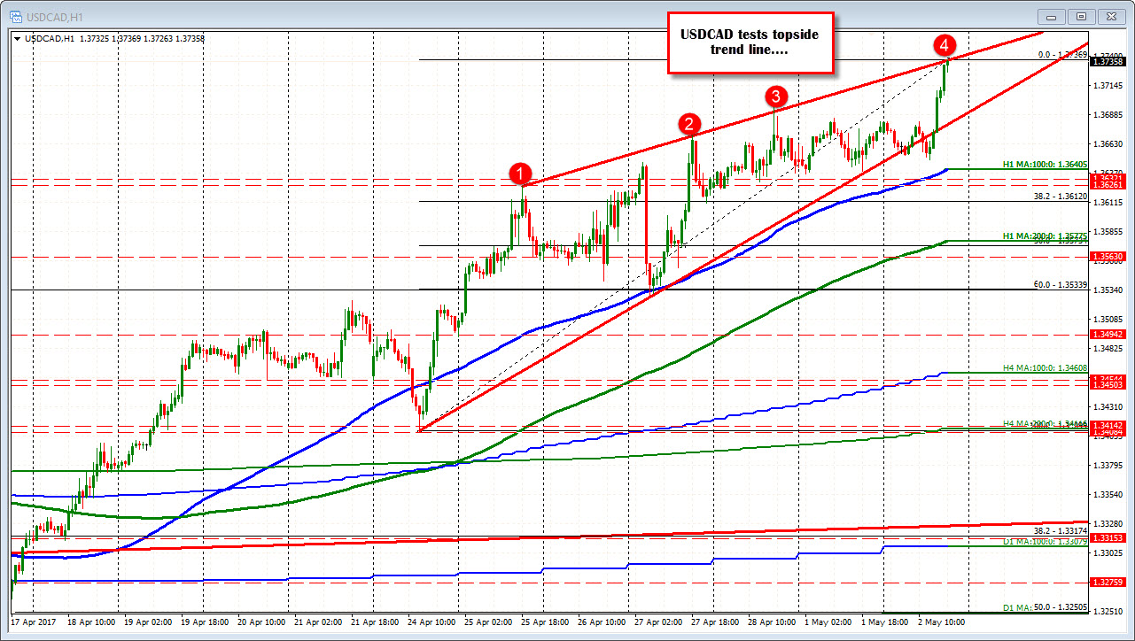This screenshot has height=641, width=1135.
Task: Click the Fibonacci '50.0 - 1.32505' label
Action: pos(1061,606)
